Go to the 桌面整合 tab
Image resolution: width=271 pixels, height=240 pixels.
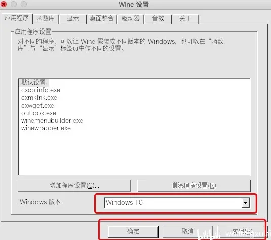click(102, 19)
